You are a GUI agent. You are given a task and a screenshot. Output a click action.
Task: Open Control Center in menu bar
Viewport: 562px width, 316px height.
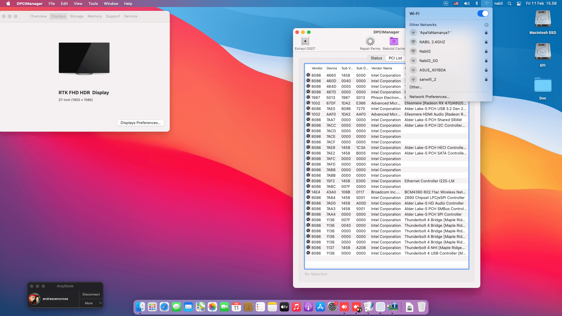[519, 4]
